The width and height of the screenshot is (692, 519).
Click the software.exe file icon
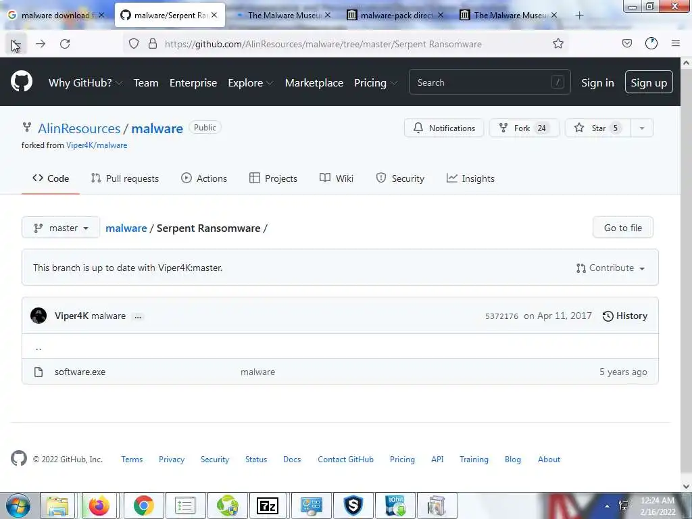point(39,372)
